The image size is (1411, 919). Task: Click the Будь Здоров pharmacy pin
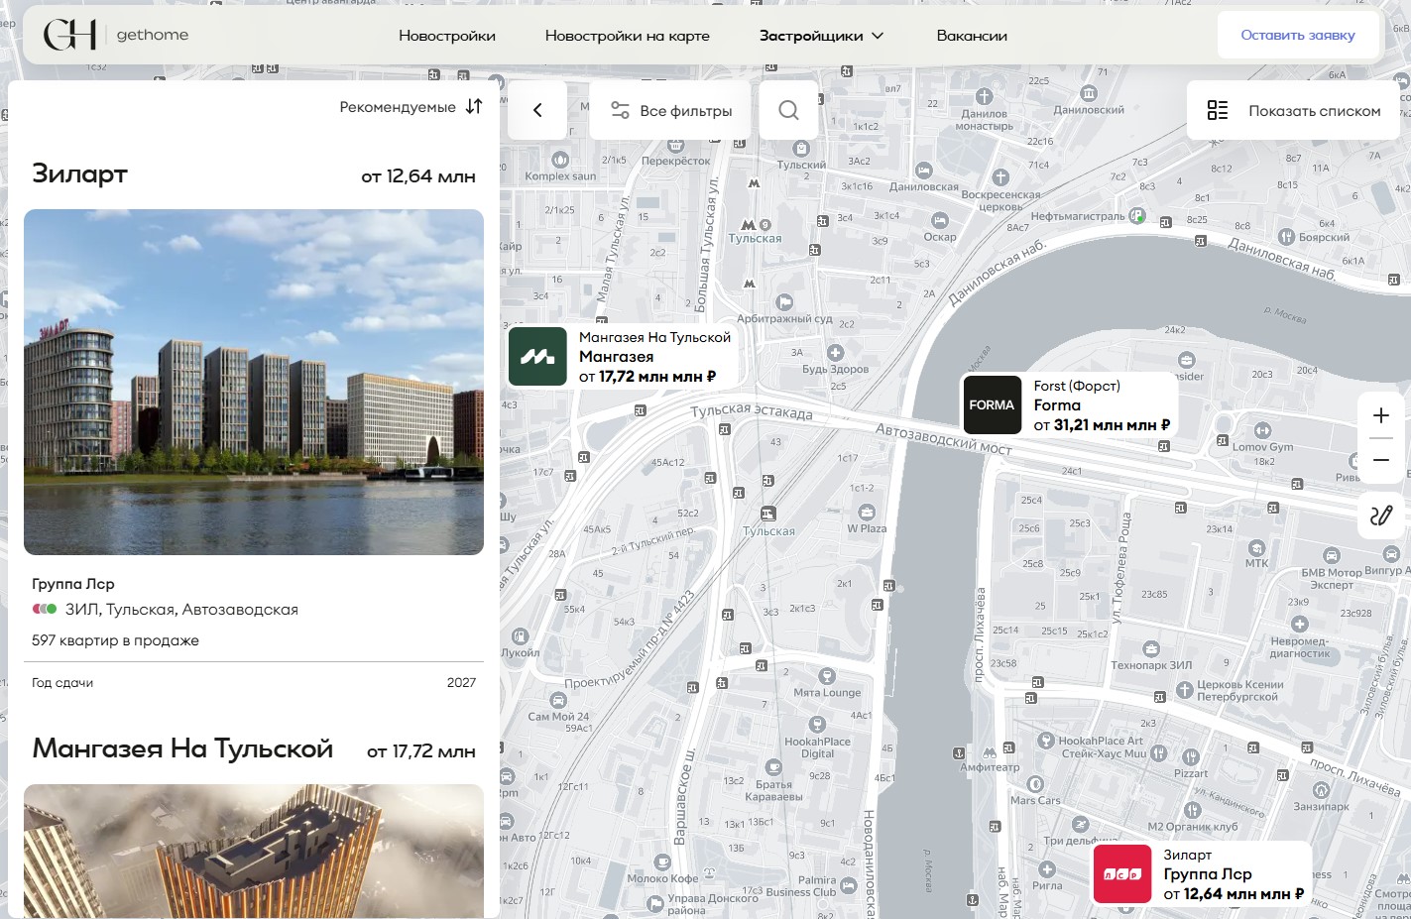835,353
